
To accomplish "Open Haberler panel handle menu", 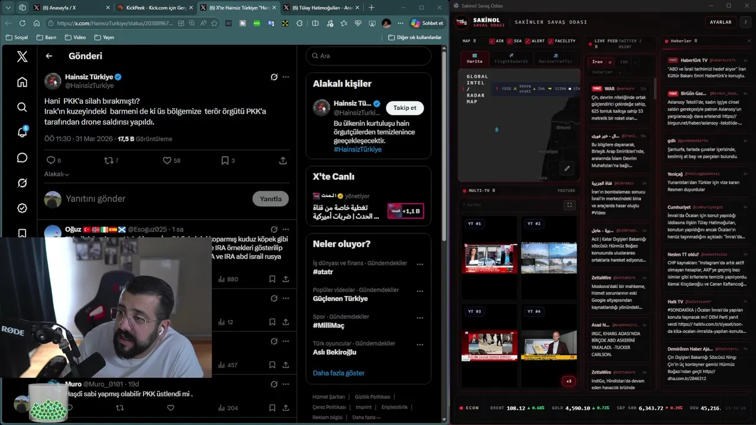I will [696, 41].
